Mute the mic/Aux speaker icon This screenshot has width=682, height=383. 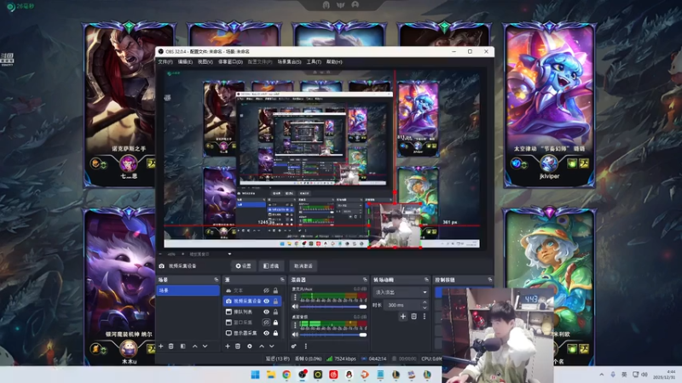[295, 306]
